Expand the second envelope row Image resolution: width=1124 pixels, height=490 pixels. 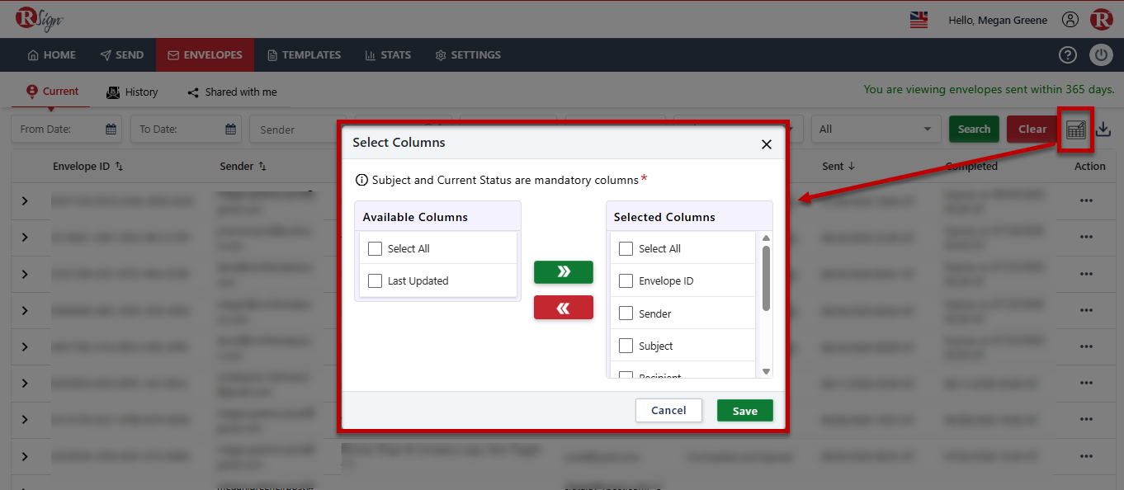[25, 237]
